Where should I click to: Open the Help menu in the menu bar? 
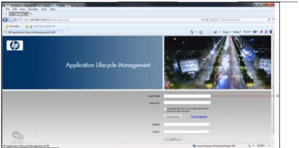click(x=52, y=9)
